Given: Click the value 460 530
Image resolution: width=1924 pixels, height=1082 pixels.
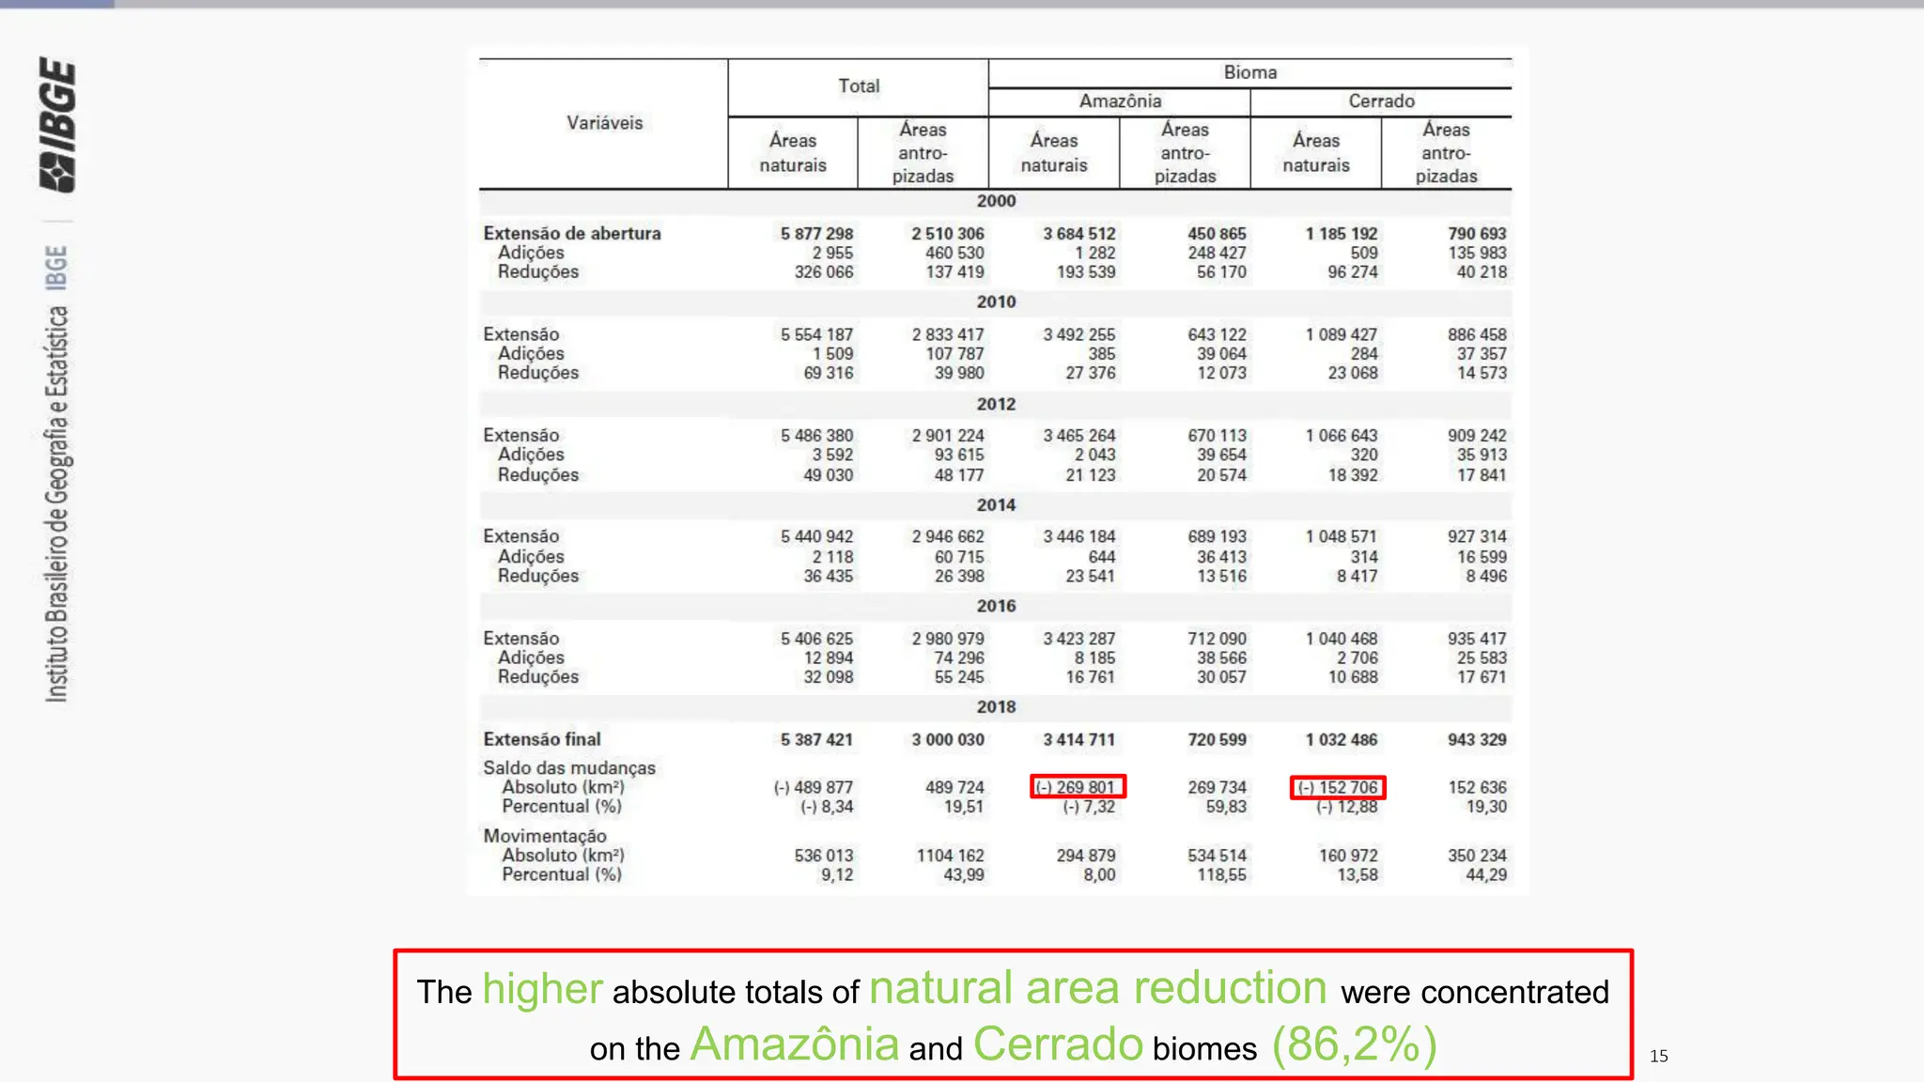Looking at the screenshot, I should pos(954,253).
